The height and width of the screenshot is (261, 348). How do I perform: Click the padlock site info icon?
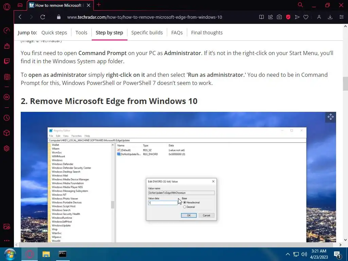pos(58,17)
